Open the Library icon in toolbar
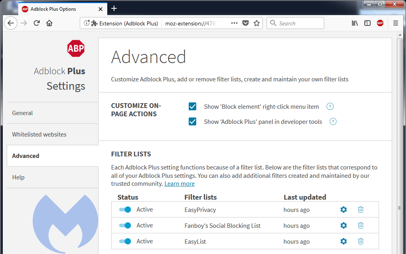The image size is (406, 254). (x=355, y=23)
